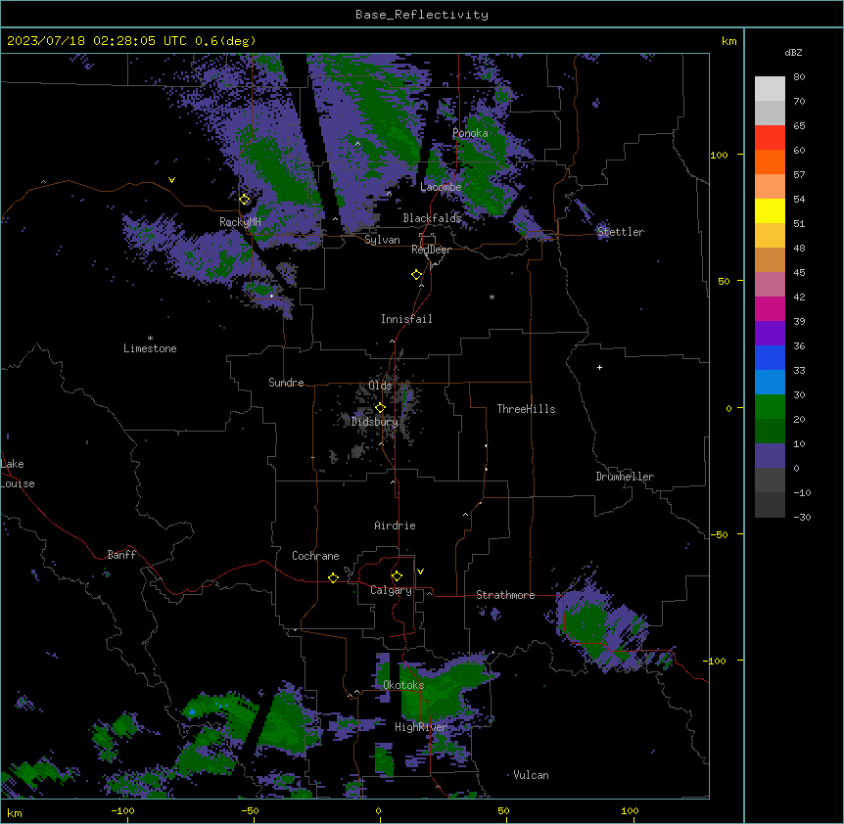Screen dimensions: 844x824
Task: Click the km unit label at bottom left
Action: click(15, 812)
